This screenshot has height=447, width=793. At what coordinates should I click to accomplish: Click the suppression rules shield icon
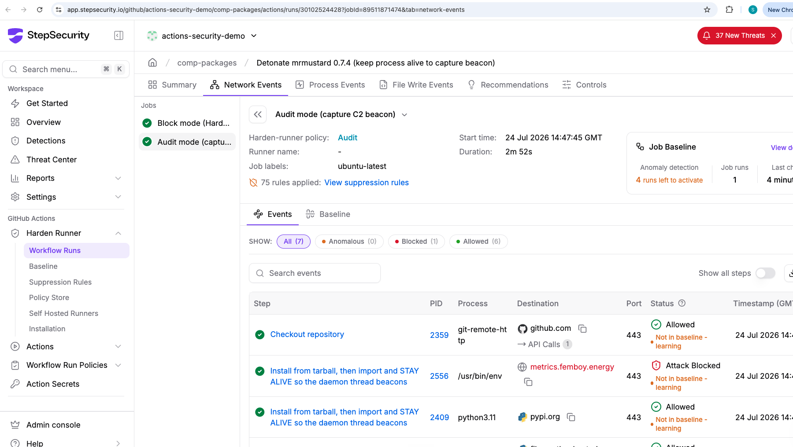pyautogui.click(x=253, y=183)
